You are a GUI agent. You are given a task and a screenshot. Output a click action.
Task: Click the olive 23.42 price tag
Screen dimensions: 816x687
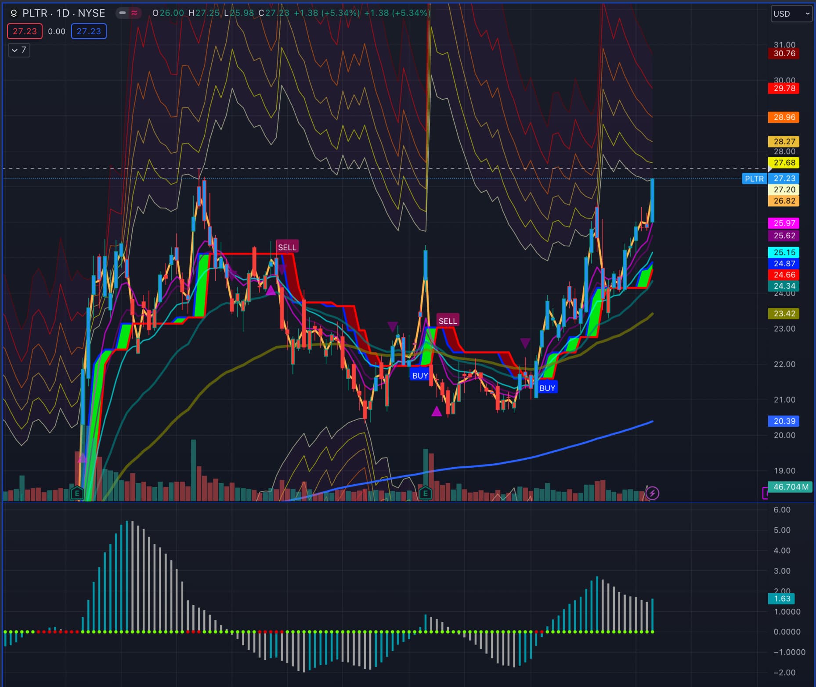point(784,314)
